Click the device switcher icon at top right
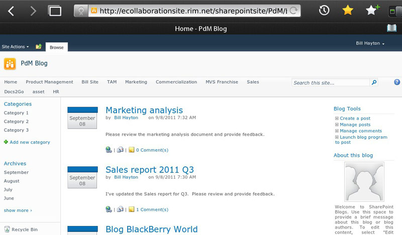402x235 pixels. (395, 11)
